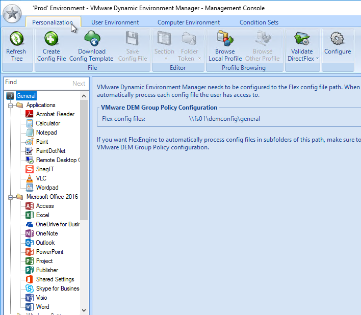Select the PowerPoint icon

pos(30,252)
